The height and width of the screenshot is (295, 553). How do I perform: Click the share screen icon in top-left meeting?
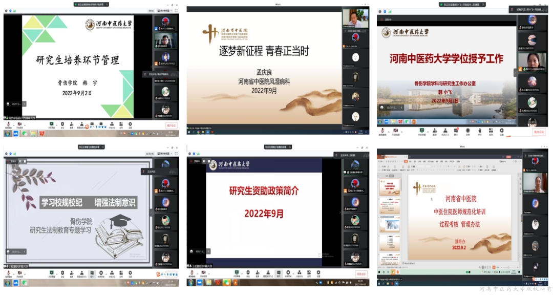[x=52, y=123]
